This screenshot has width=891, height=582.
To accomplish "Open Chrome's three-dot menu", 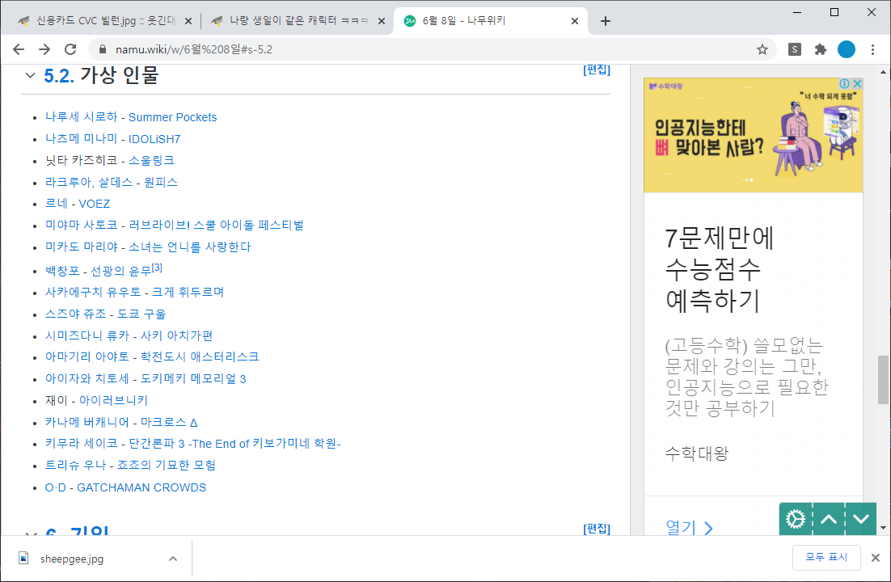I will tap(872, 49).
